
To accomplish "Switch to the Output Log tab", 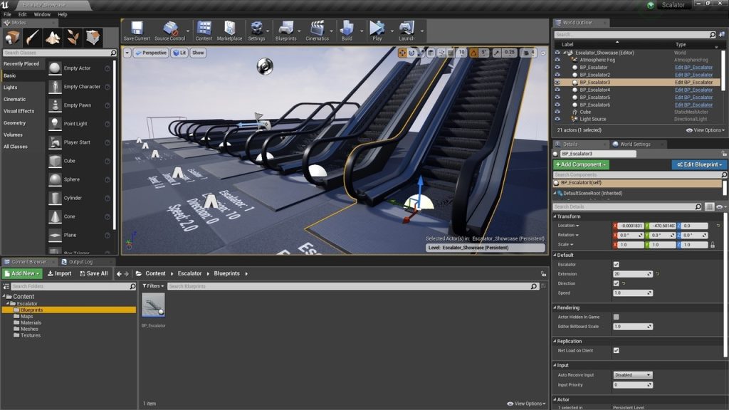I will click(80, 262).
